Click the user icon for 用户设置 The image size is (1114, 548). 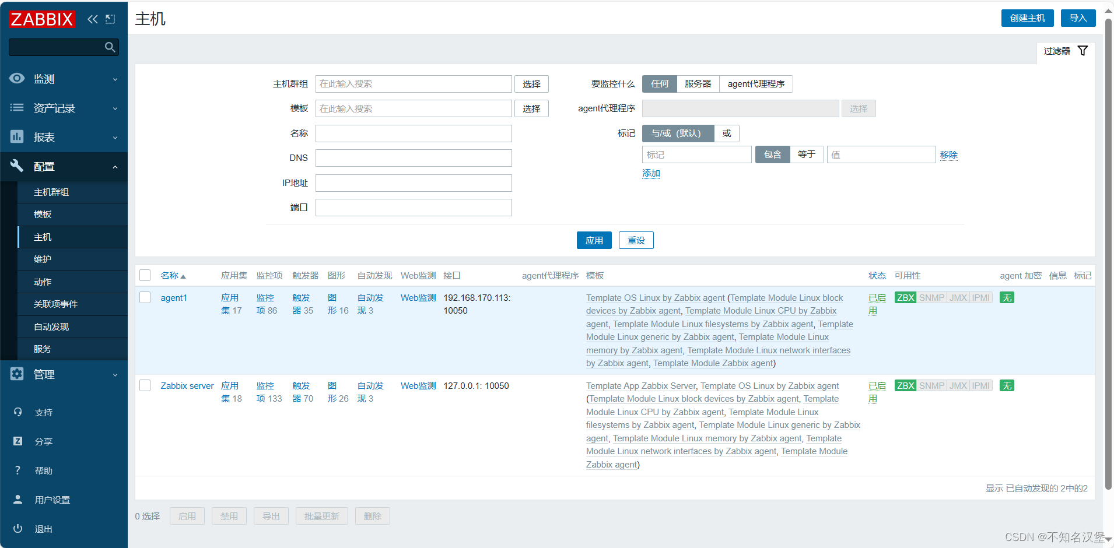click(x=18, y=500)
